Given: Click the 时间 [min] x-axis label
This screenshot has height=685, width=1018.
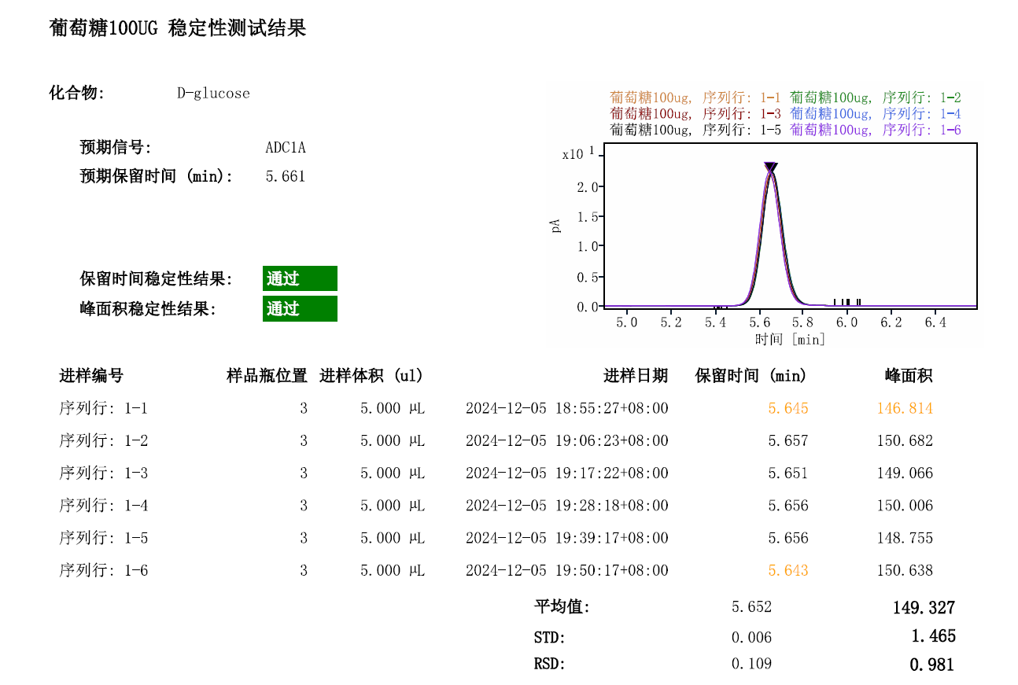Looking at the screenshot, I should click(x=791, y=339).
